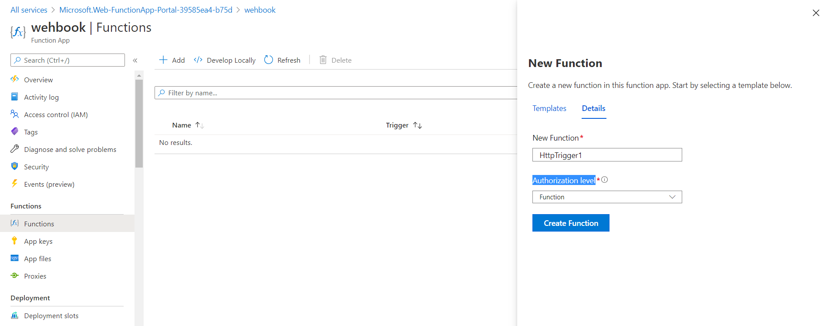The image size is (835, 326).
Task: Click the magnifier icon in sidebar search box
Action: (17, 60)
